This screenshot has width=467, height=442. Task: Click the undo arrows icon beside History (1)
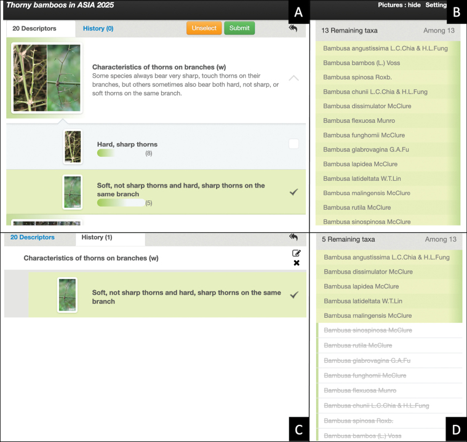point(293,237)
